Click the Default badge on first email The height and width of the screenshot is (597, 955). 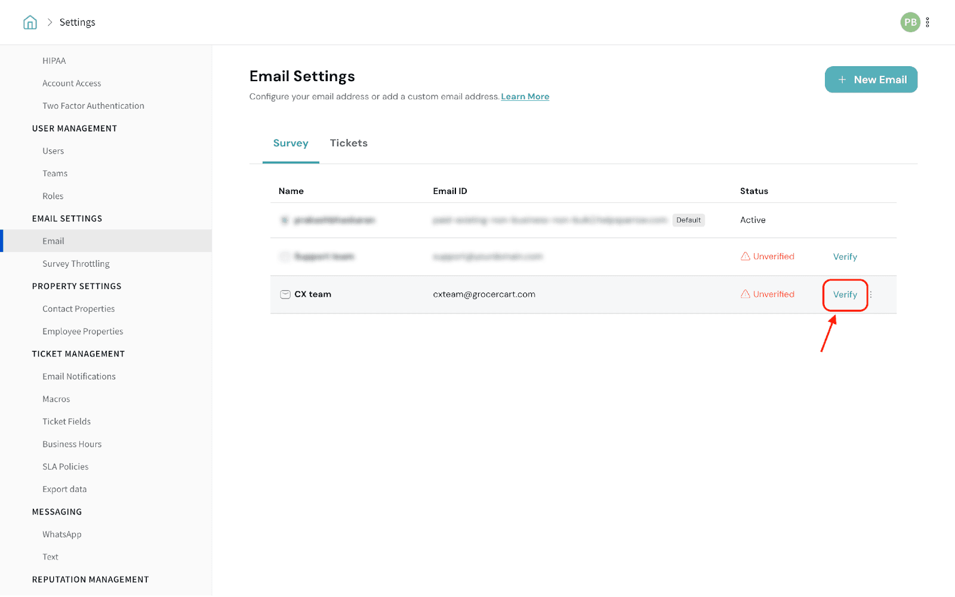[x=688, y=220]
